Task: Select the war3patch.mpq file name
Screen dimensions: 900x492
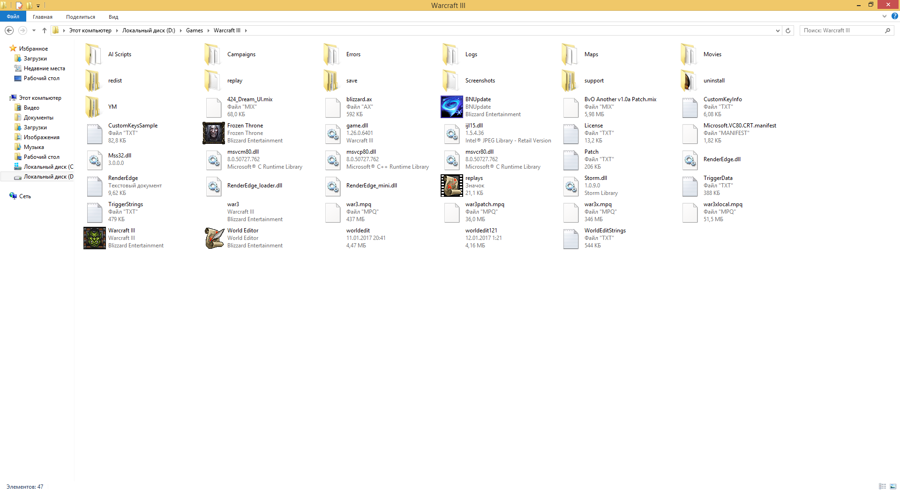Action: click(485, 204)
